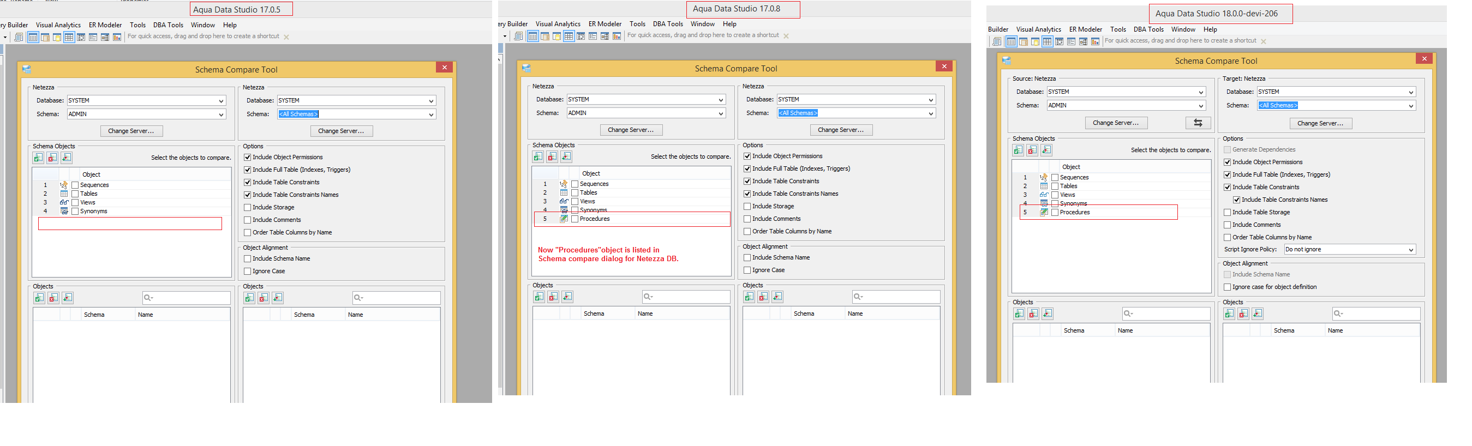The height and width of the screenshot is (446, 1472).
Task: Click Target Change Server button in 18.0.0 window
Action: pyautogui.click(x=1321, y=123)
